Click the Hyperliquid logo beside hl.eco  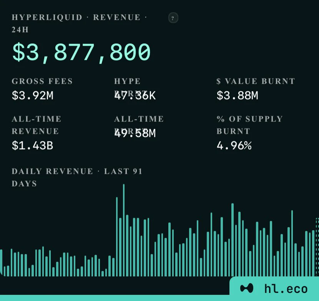click(247, 288)
